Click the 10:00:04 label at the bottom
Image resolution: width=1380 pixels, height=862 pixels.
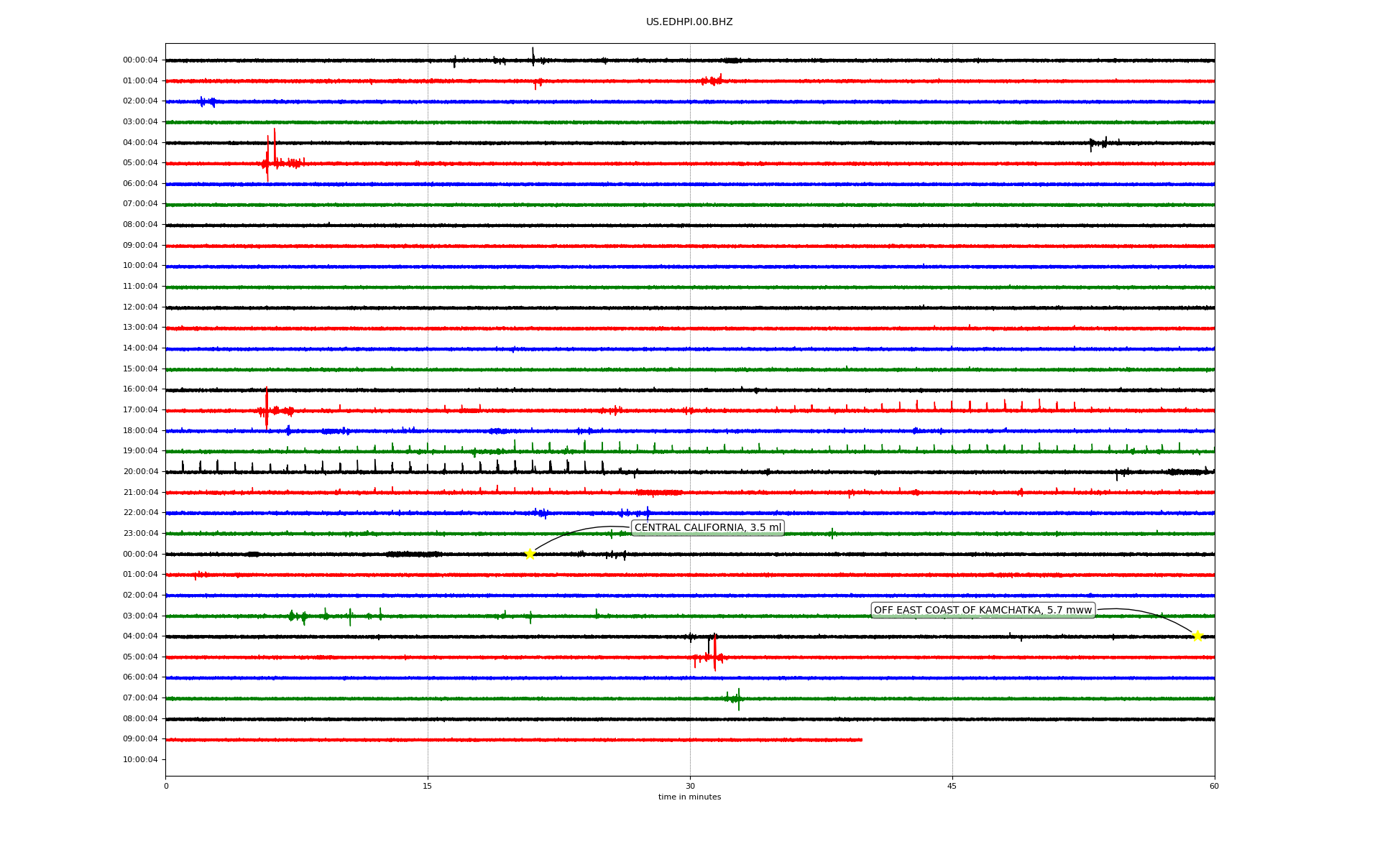pos(140,760)
